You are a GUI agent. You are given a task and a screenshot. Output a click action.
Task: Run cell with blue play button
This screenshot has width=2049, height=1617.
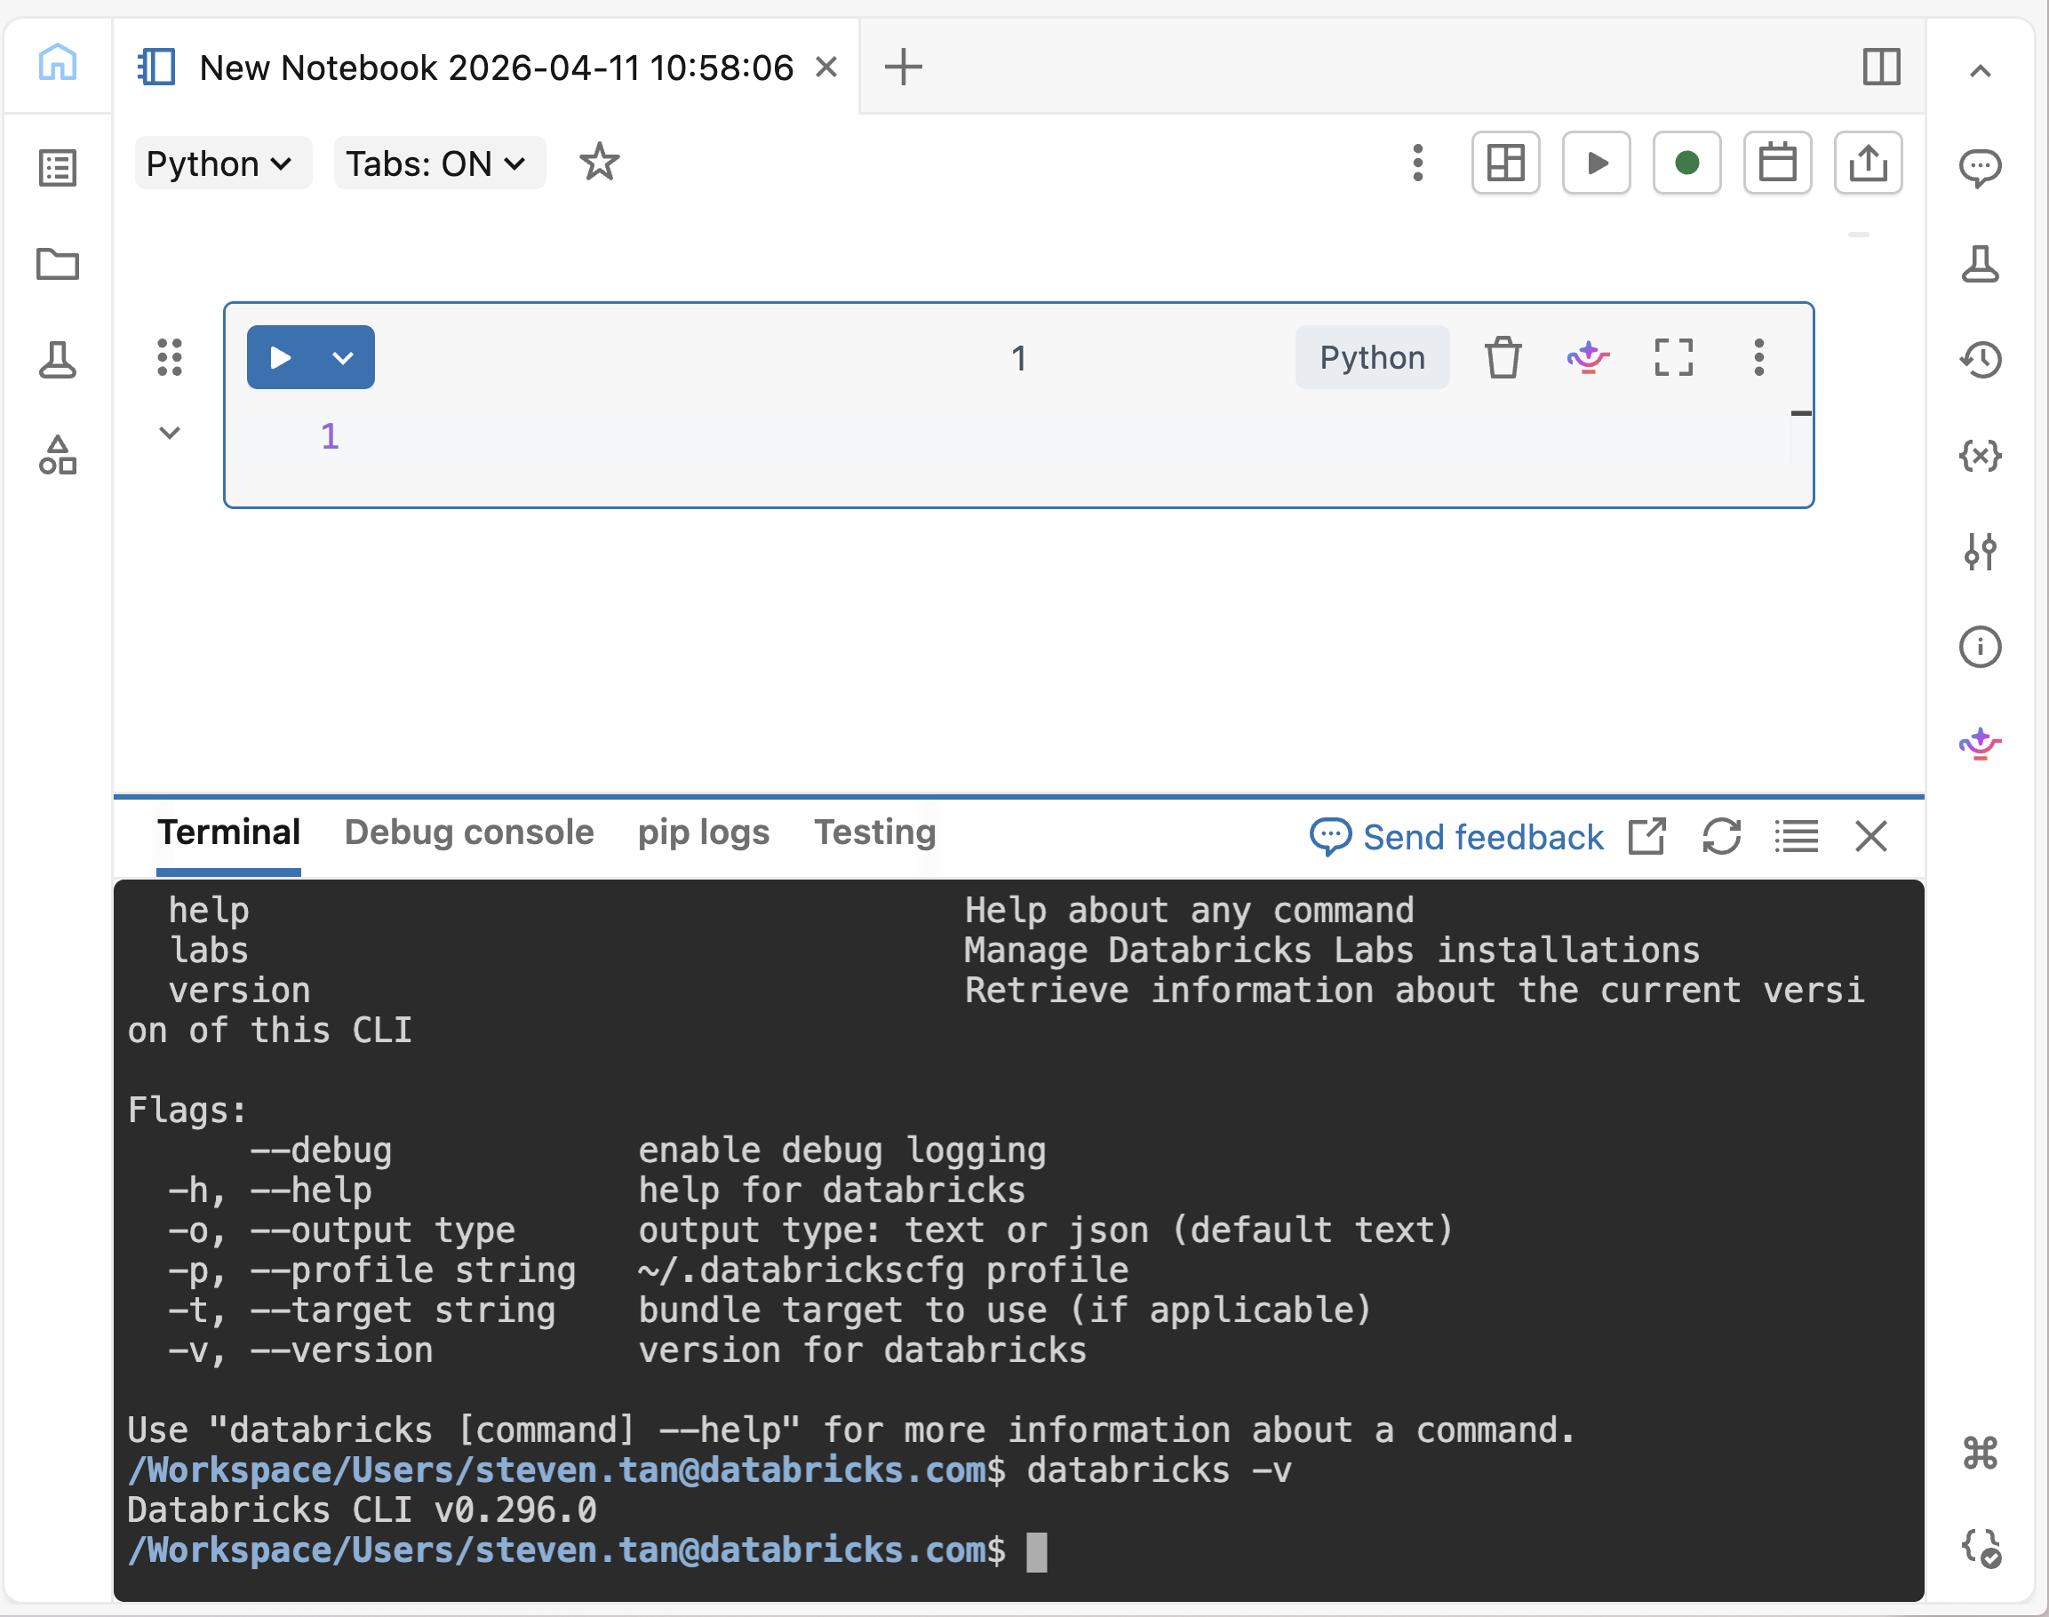280,358
